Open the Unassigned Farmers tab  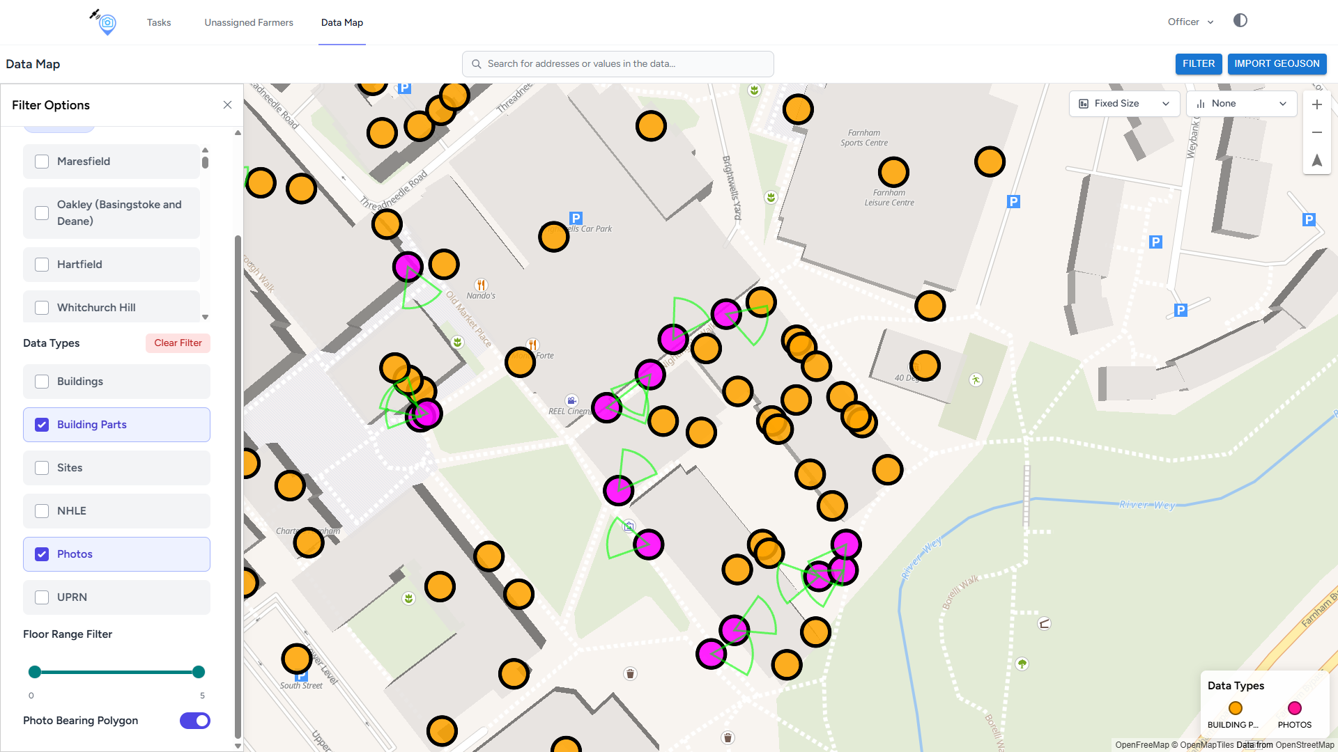249,23
